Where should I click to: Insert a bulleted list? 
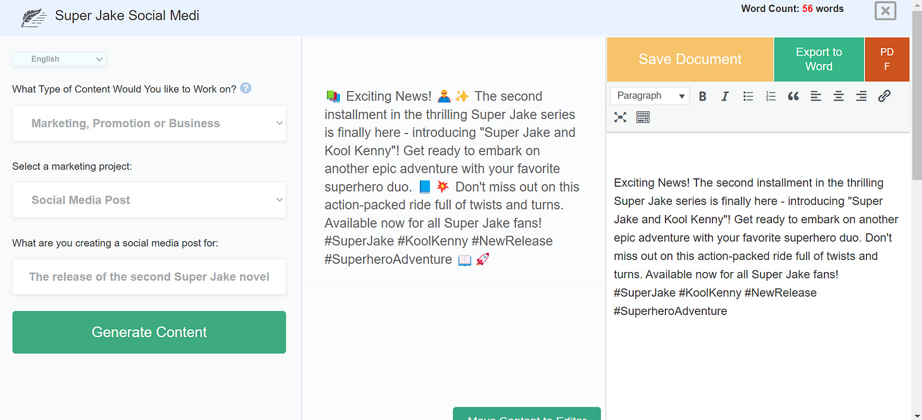(x=748, y=96)
